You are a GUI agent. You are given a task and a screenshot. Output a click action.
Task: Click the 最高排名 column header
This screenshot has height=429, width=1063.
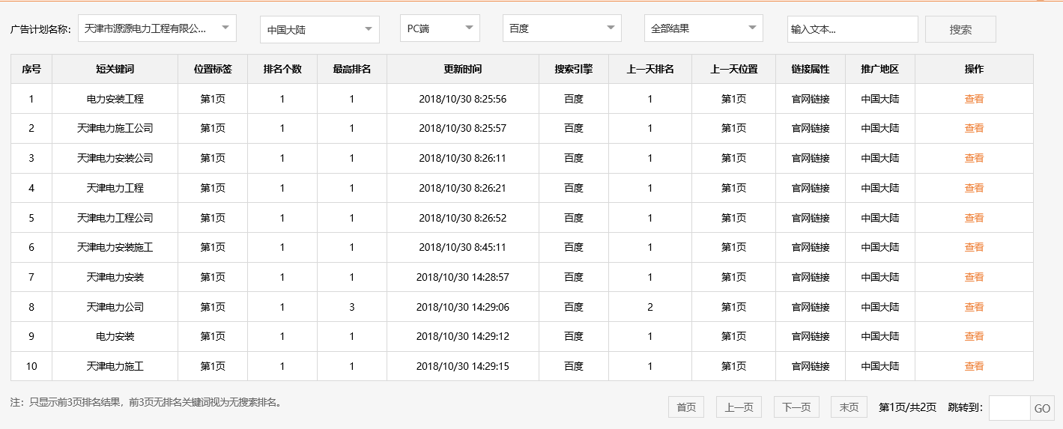[x=352, y=69]
